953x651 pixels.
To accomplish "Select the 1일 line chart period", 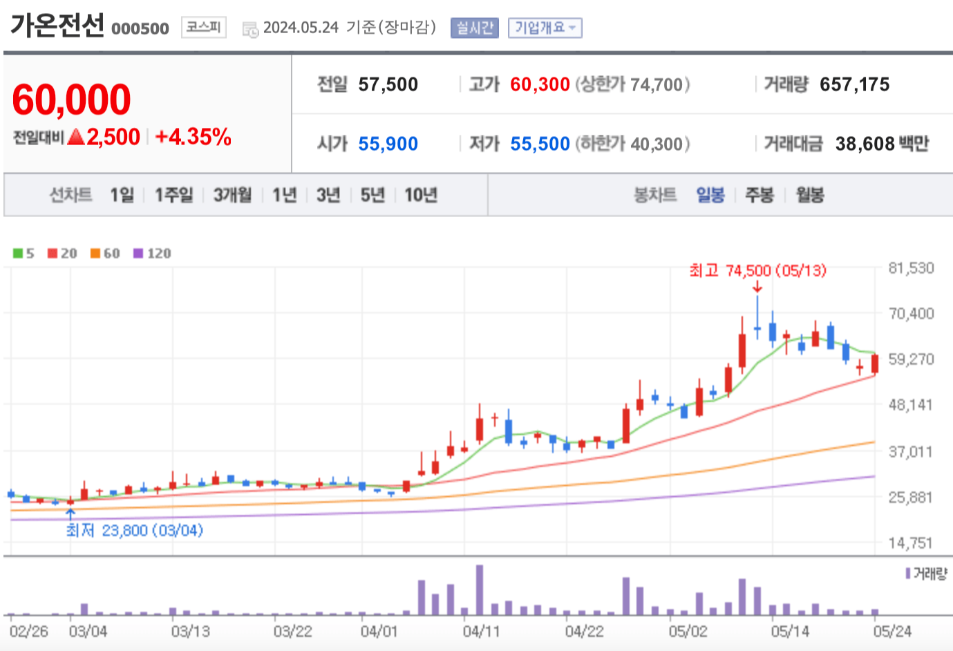I will [122, 196].
